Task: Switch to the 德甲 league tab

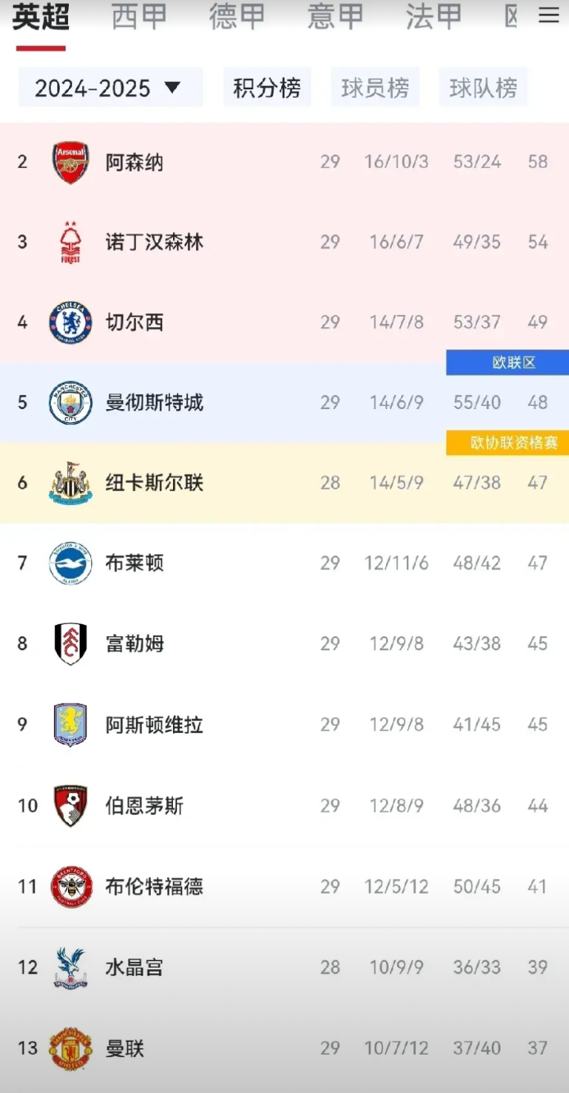Action: coord(237,17)
